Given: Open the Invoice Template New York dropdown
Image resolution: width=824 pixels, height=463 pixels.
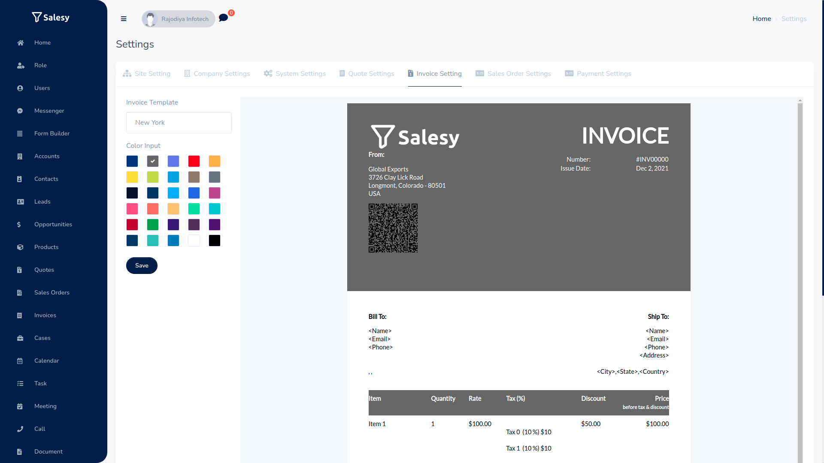Looking at the screenshot, I should [x=179, y=123].
